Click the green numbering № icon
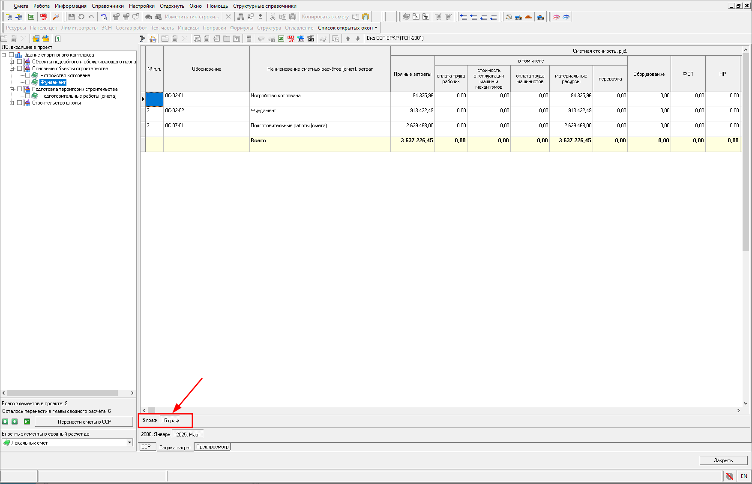Image resolution: width=752 pixels, height=484 pixels. point(27,421)
